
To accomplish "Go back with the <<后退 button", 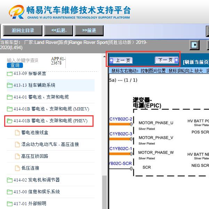I will coord(58,31).
